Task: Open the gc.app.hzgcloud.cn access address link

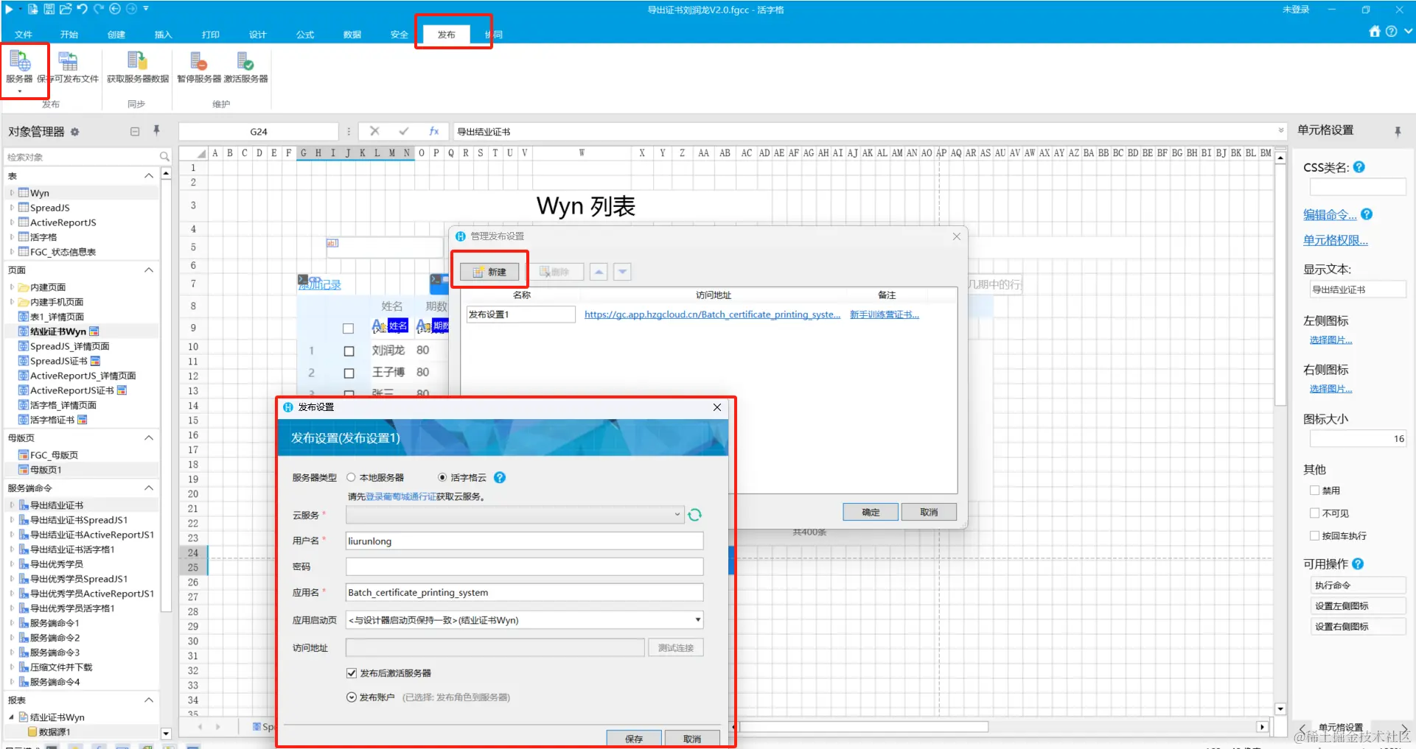Action: (712, 314)
